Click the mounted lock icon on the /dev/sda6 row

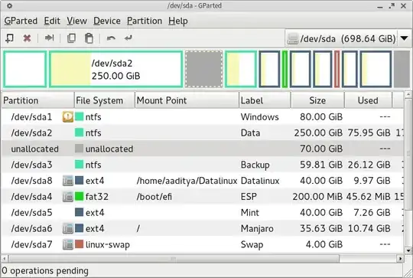point(68,228)
